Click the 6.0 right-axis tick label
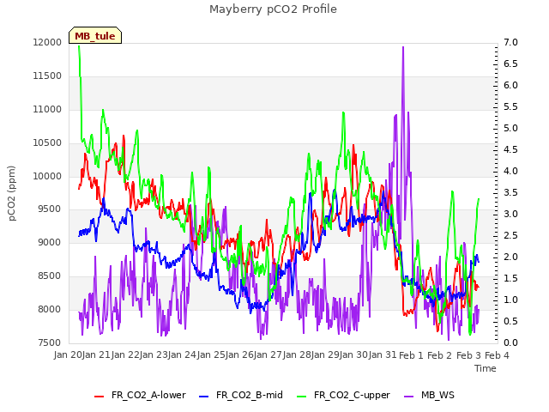Screen dimensions: 549x412 click(510, 85)
